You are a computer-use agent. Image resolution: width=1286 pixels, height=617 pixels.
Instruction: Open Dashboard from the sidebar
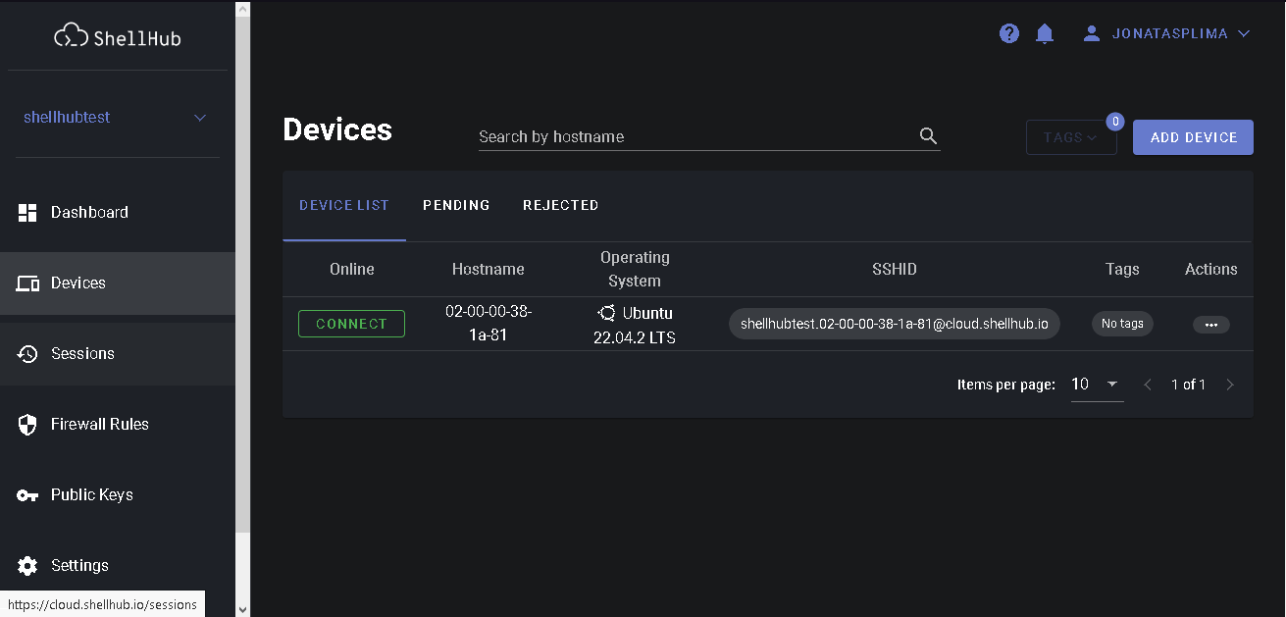point(118,212)
